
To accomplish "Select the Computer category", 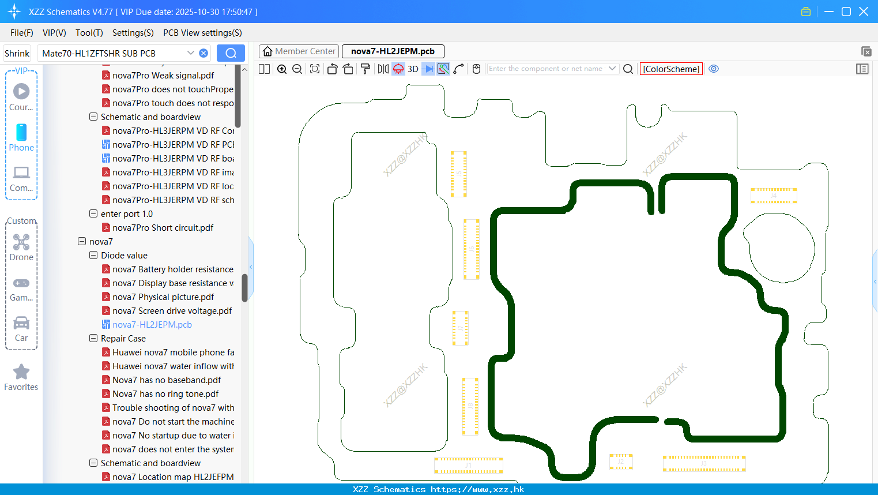I will click(x=21, y=178).
